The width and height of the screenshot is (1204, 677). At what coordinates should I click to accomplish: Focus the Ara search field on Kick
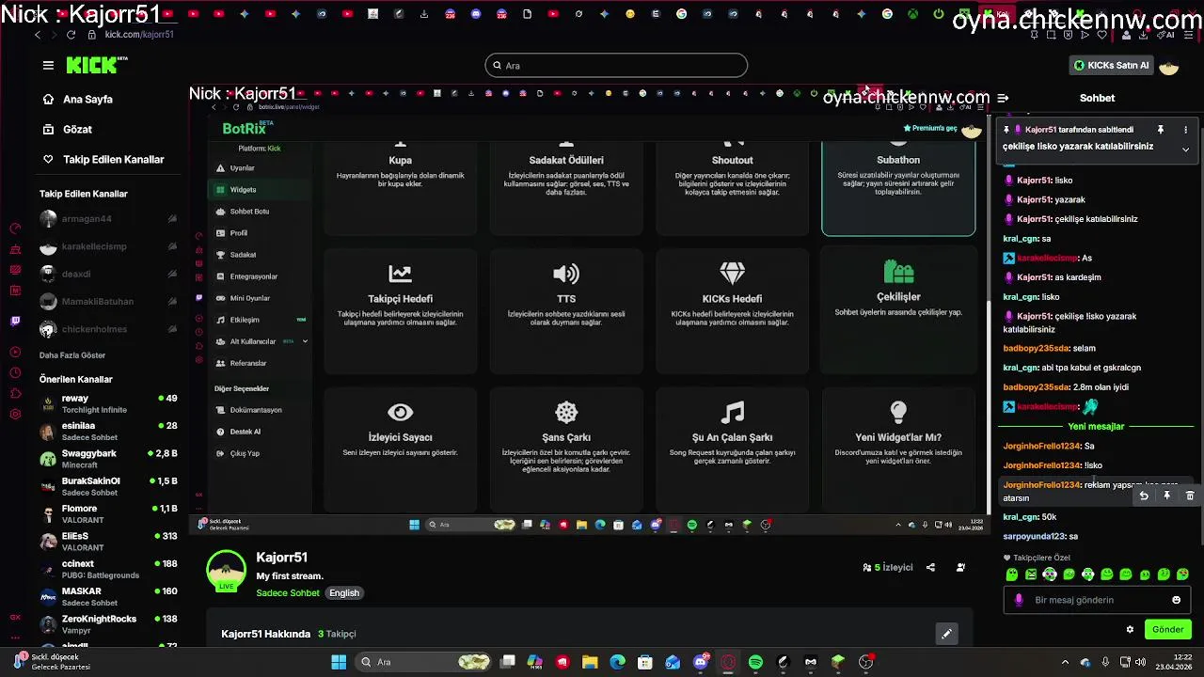(x=616, y=65)
